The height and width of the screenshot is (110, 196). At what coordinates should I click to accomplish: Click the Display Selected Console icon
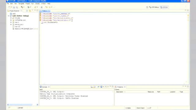pyautogui.click(x=101, y=87)
